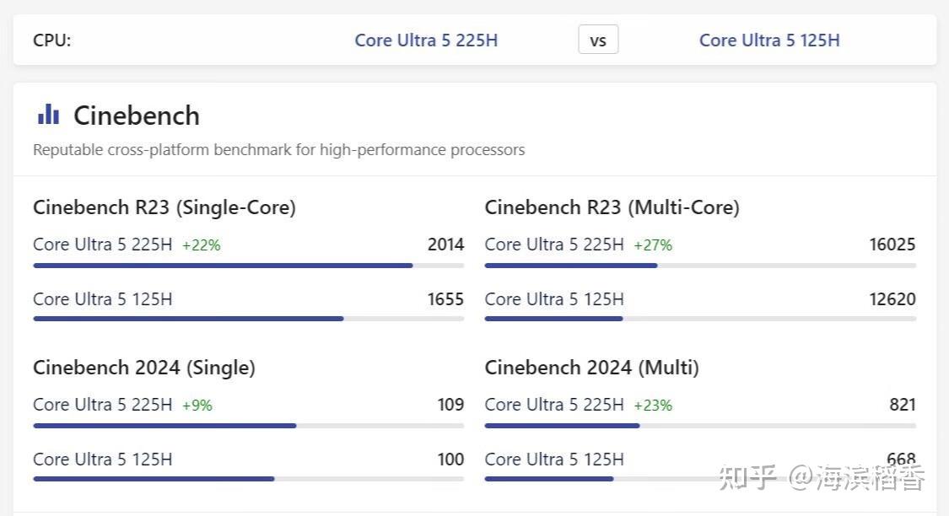Viewport: 949px width, 516px height.
Task: Click the Core Ultra 5 125H header link
Action: coord(769,40)
